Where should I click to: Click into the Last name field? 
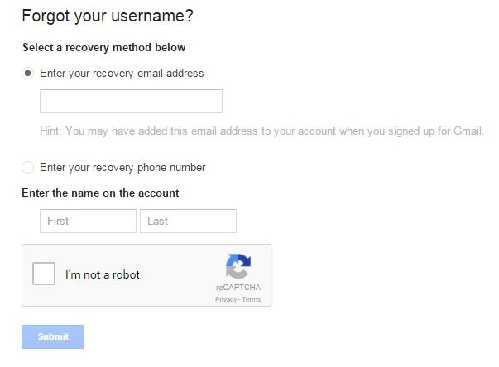click(188, 221)
